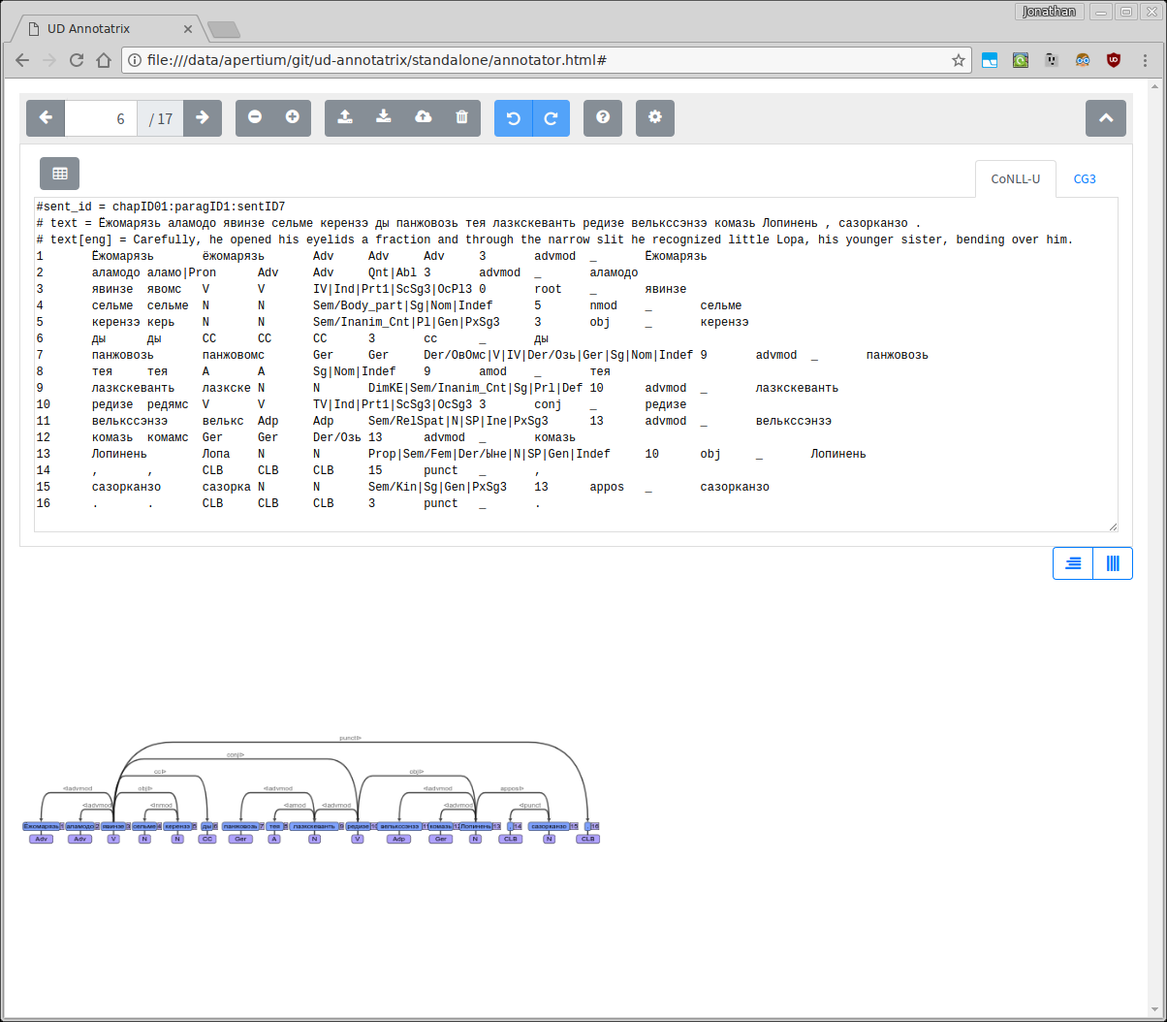The image size is (1167, 1022).
Task: Select the token node велькссэнзэ in tree
Action: 399,826
